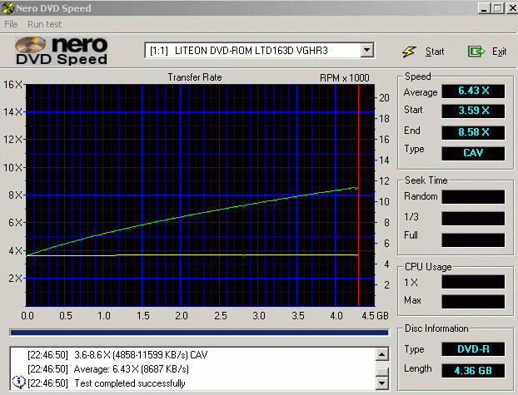Click the Nero title bar disc icon
Image resolution: width=518 pixels, height=395 pixels.
7,8
